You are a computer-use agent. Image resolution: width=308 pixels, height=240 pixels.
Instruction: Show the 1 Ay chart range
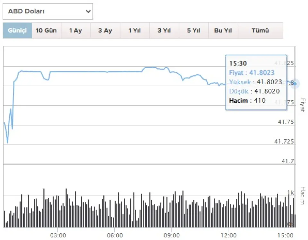(76, 31)
